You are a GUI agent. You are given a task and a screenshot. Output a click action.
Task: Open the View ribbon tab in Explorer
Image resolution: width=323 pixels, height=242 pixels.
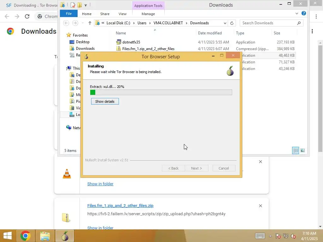click(123, 14)
